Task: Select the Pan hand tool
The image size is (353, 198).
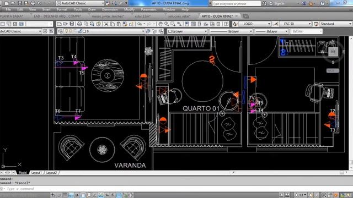Action: click(160, 24)
